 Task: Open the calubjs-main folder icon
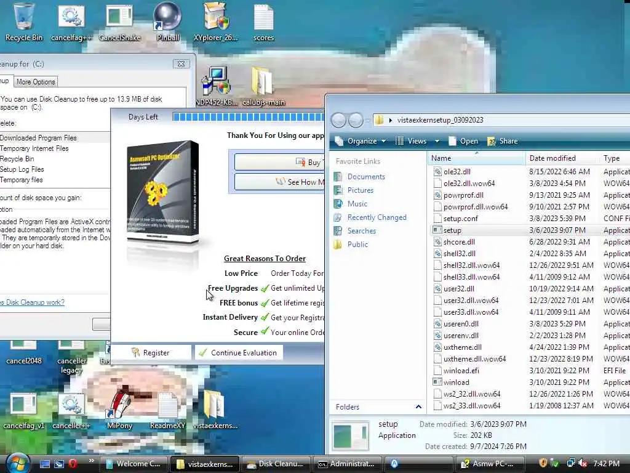click(x=263, y=86)
